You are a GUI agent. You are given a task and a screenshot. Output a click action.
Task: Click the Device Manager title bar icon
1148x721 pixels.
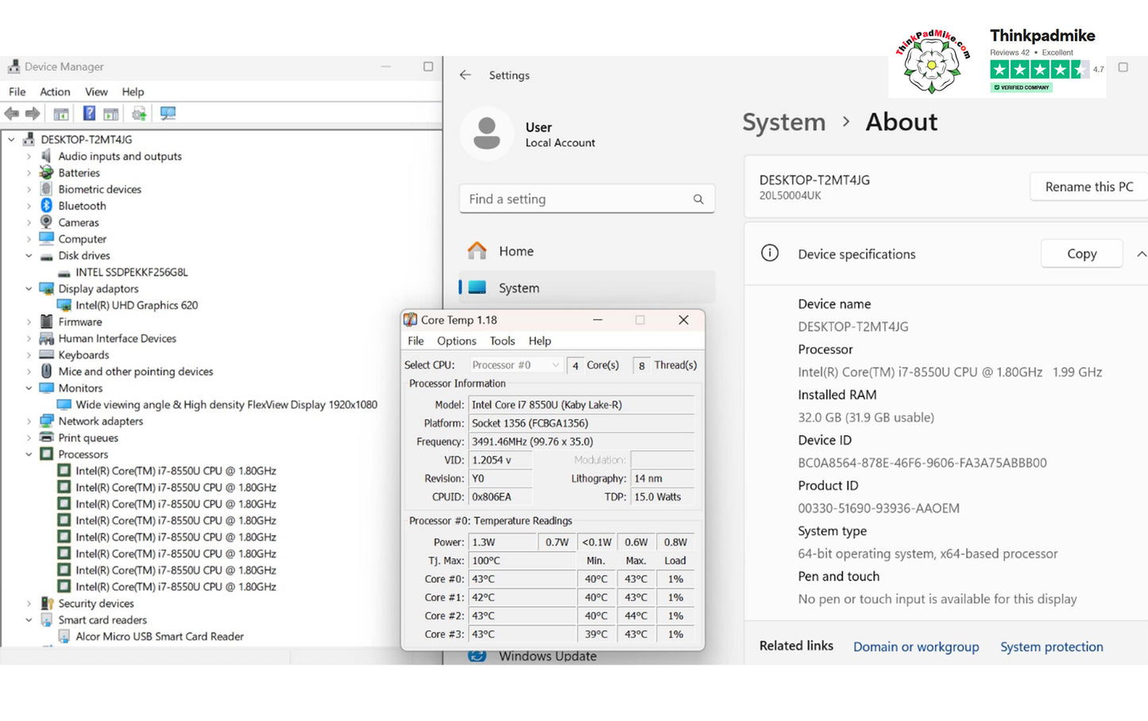point(14,67)
